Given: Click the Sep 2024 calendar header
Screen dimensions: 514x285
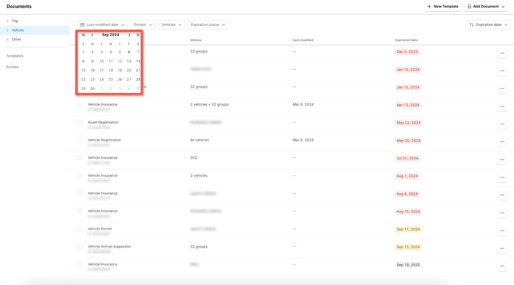Looking at the screenshot, I should [111, 35].
